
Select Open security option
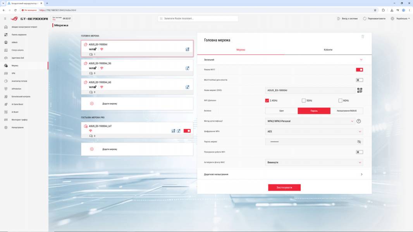click(282, 111)
